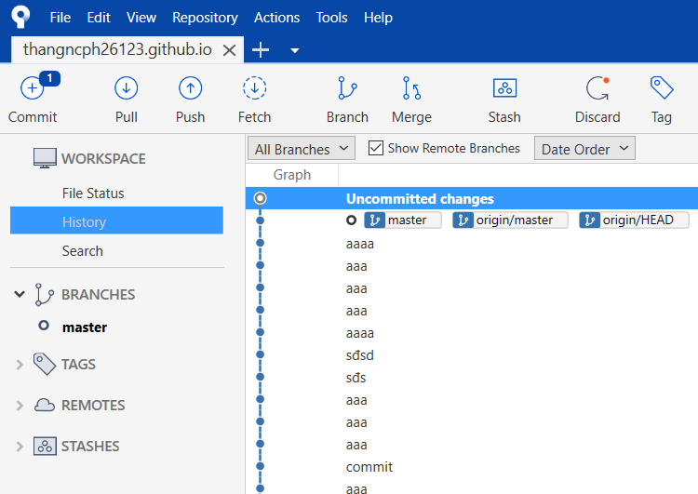
Task: Collapse the BRANCHES section
Action: point(20,294)
